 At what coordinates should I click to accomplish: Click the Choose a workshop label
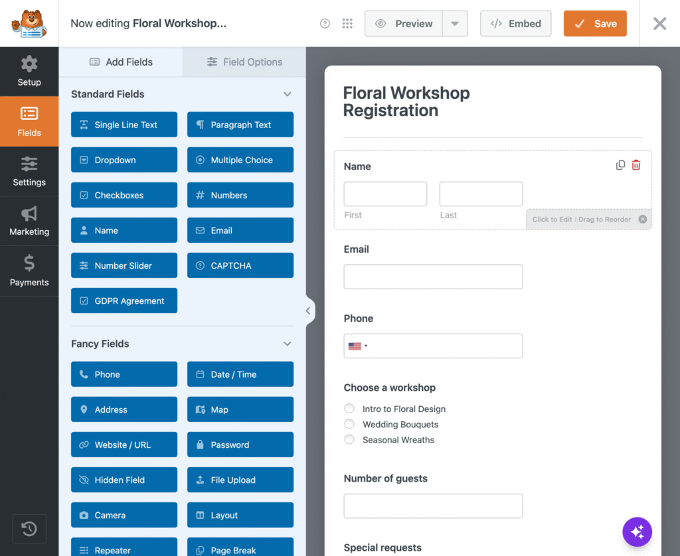(389, 387)
